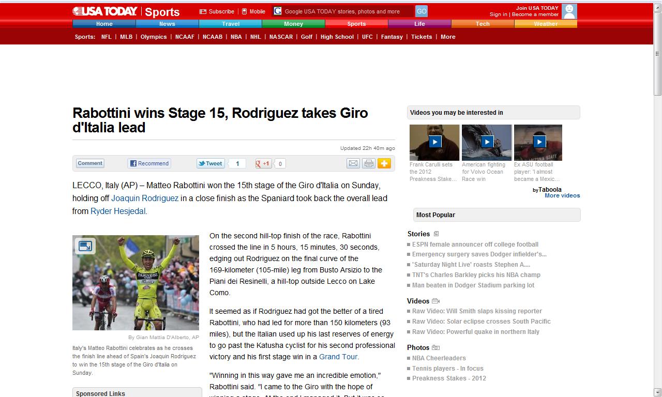This screenshot has height=397, width=662.
Task: Open the Joaquin Rodriguez link
Action: click(x=145, y=198)
